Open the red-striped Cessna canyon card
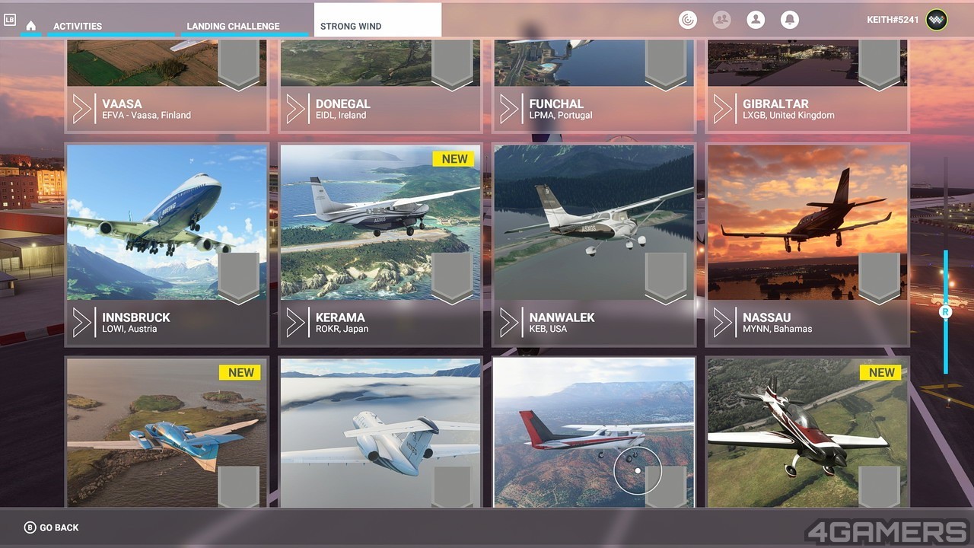974x548 pixels. (x=594, y=432)
